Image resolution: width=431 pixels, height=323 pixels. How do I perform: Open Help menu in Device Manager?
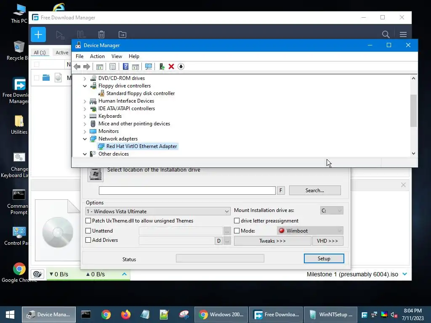[134, 56]
